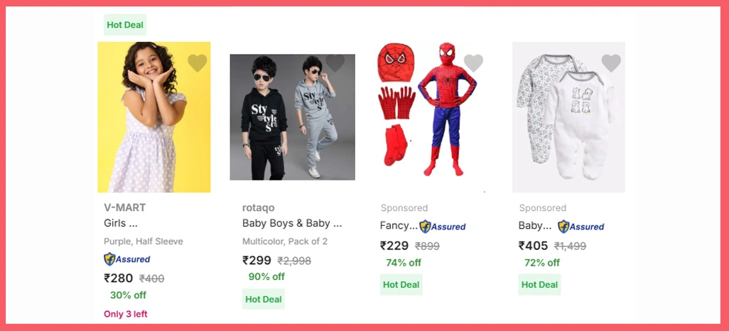Open the V-MART brand link
The width and height of the screenshot is (729, 331).
click(124, 207)
